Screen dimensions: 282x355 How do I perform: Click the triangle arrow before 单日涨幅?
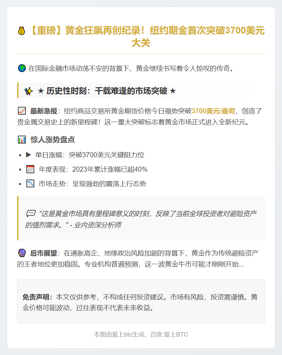coord(28,155)
